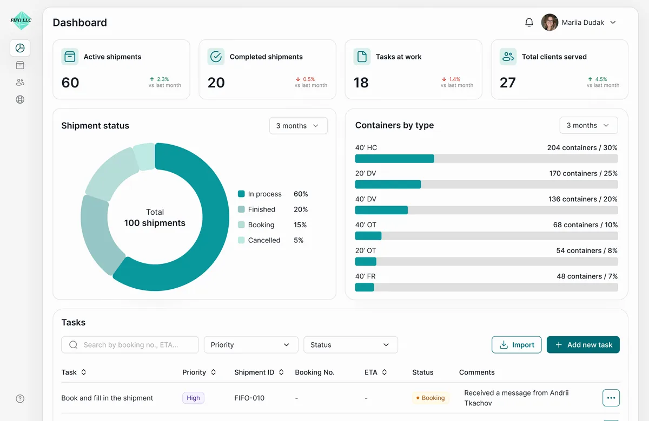
Task: Click the 40' FR container progress bar
Action: (x=486, y=287)
